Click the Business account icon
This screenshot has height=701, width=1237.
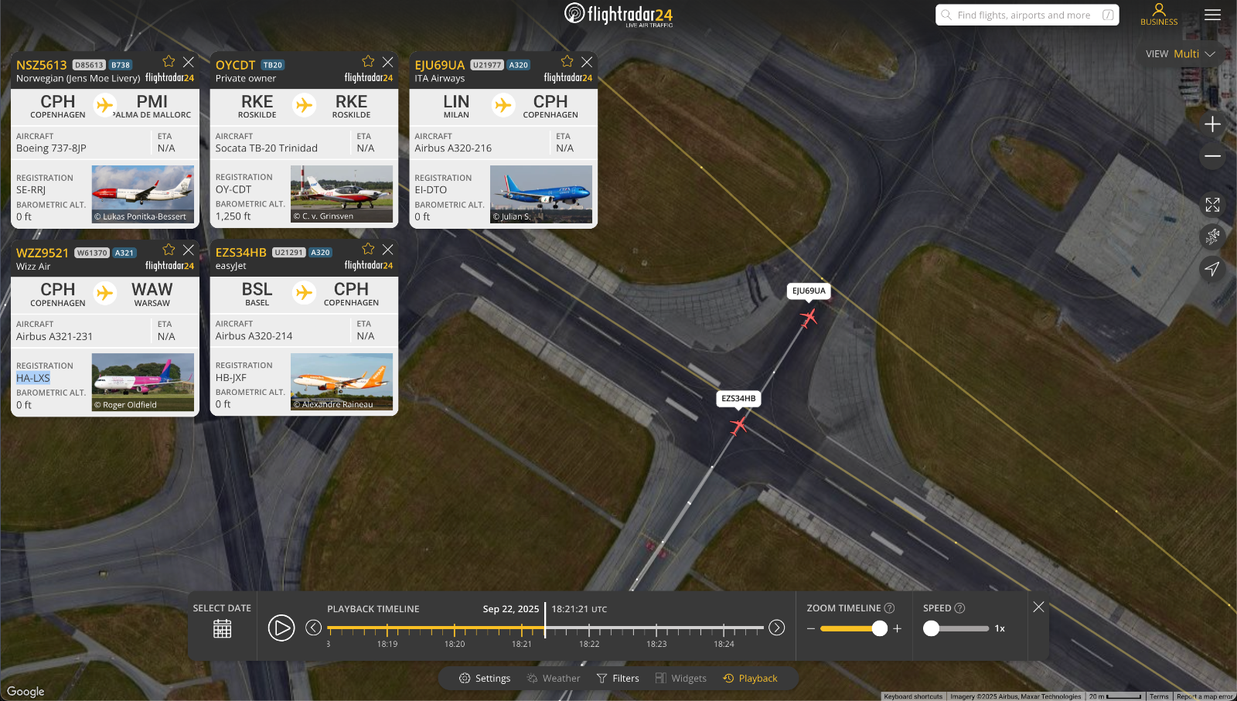point(1158,14)
